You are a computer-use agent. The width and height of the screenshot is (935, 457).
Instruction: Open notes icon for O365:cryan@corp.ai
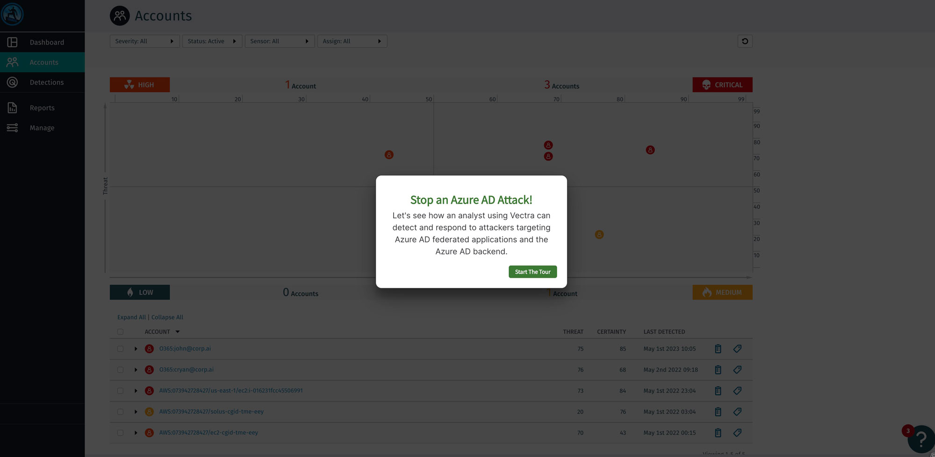[x=718, y=370]
